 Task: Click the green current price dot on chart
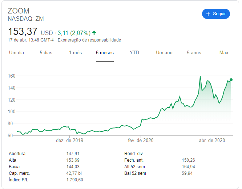[x=231, y=80]
